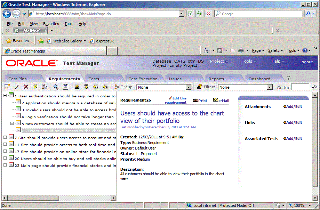
Task: Click Add/Edit next to Attachments
Action: coord(293,106)
